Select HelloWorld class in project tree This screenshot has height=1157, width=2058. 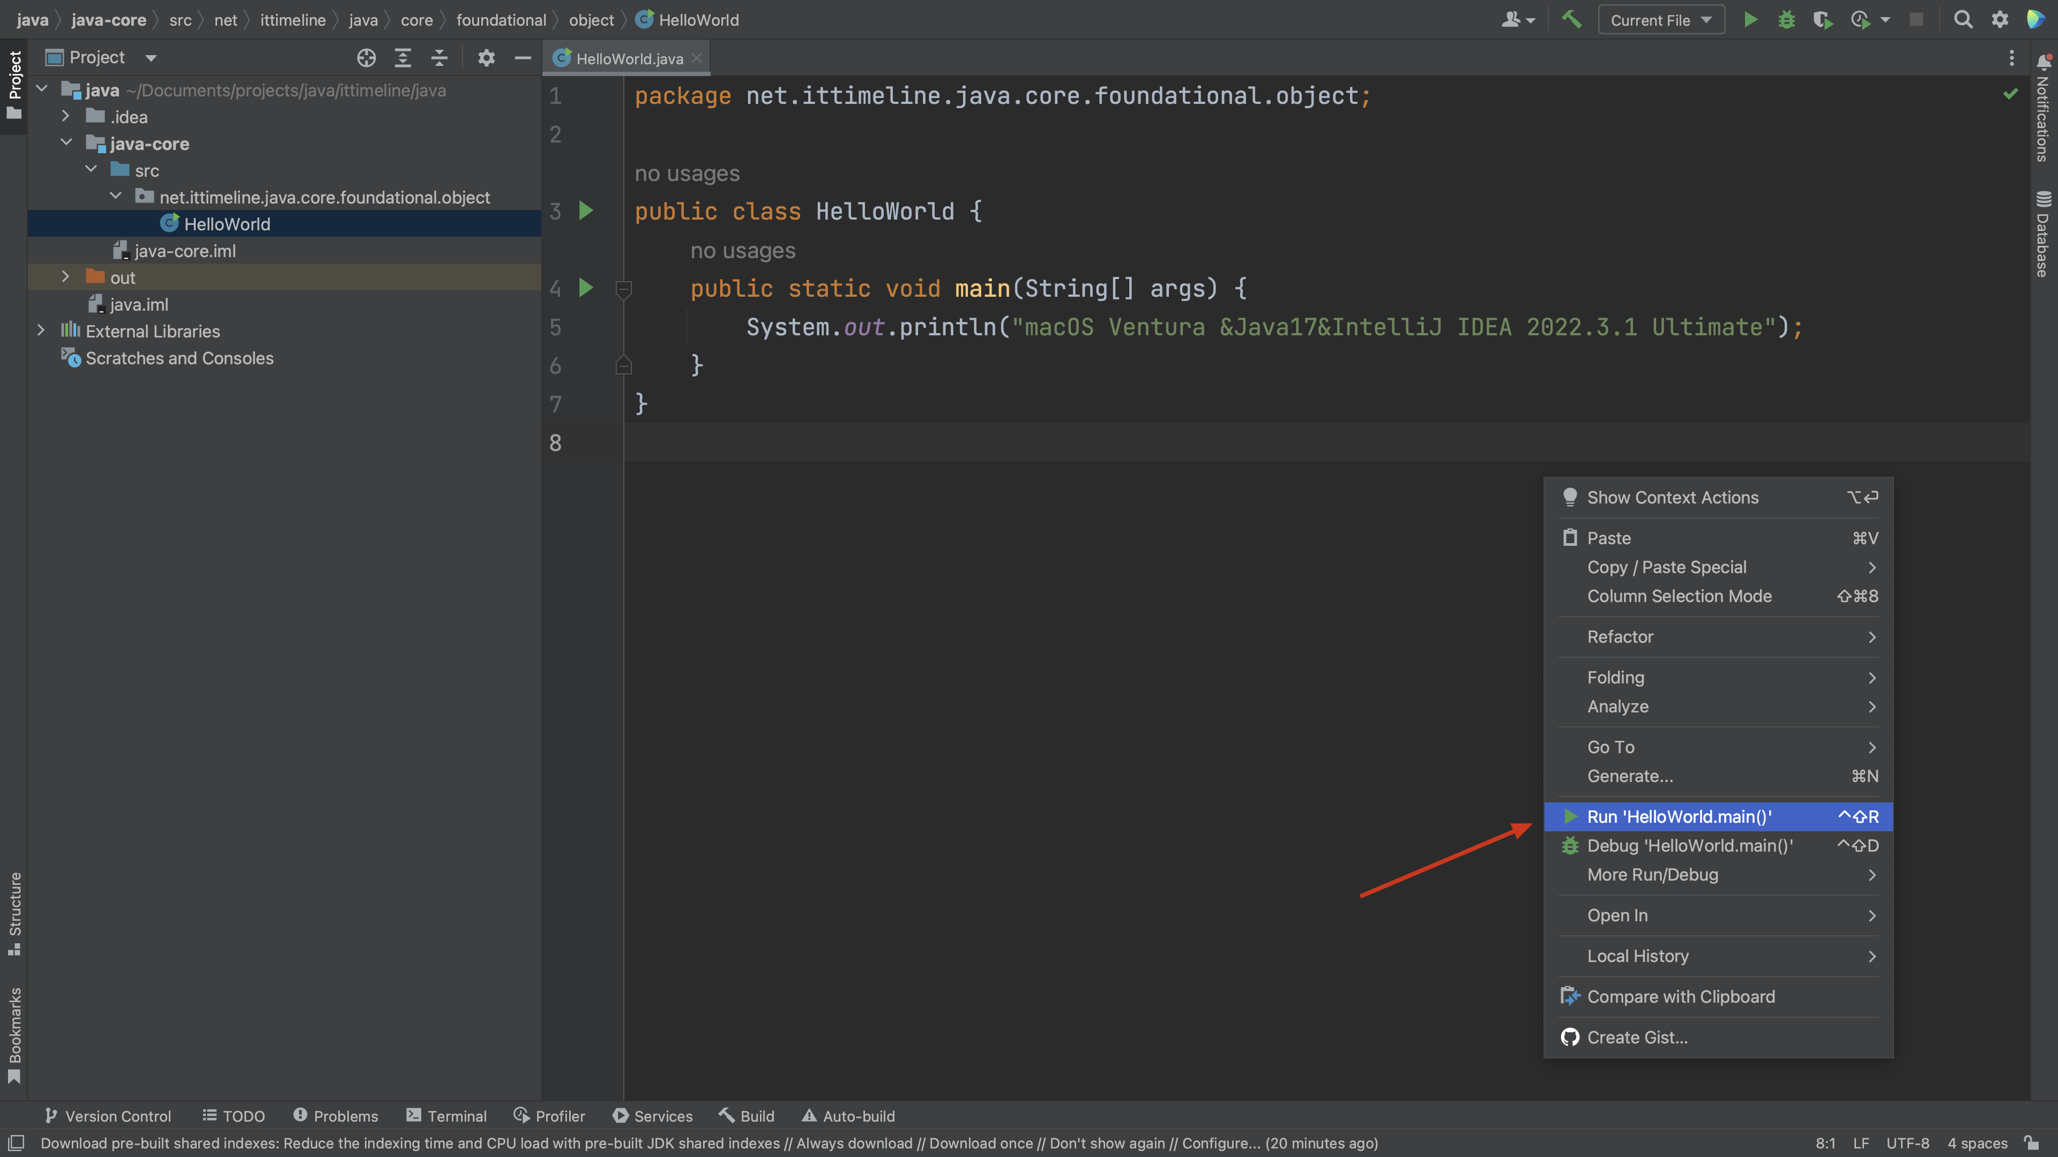285,223
